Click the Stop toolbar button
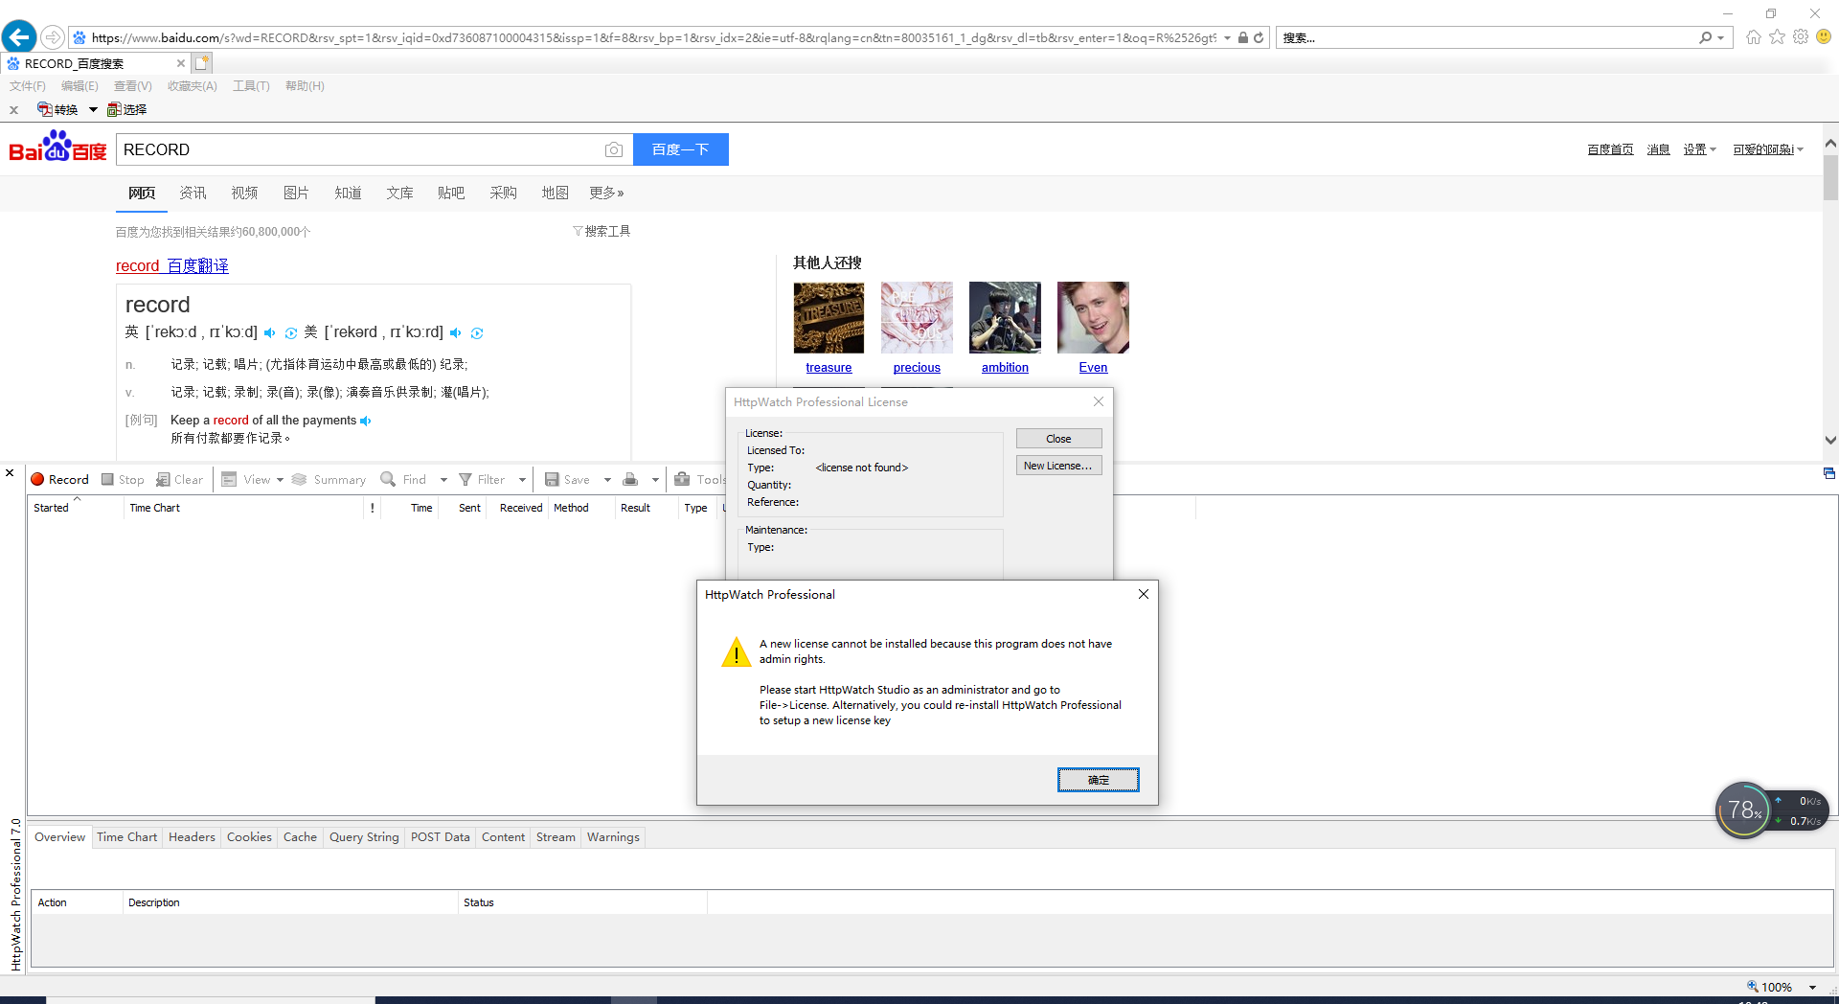The width and height of the screenshot is (1839, 1004). pos(123,479)
